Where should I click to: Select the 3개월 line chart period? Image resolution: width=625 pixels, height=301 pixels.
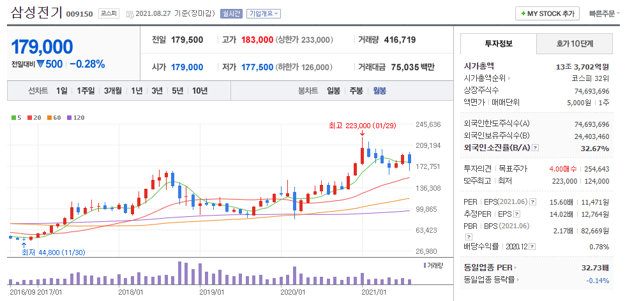[113, 91]
